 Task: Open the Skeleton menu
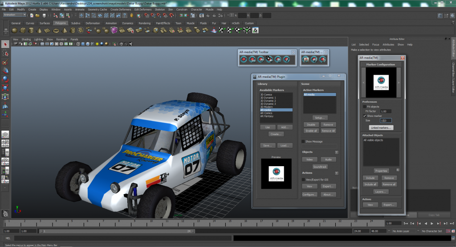coord(160,9)
